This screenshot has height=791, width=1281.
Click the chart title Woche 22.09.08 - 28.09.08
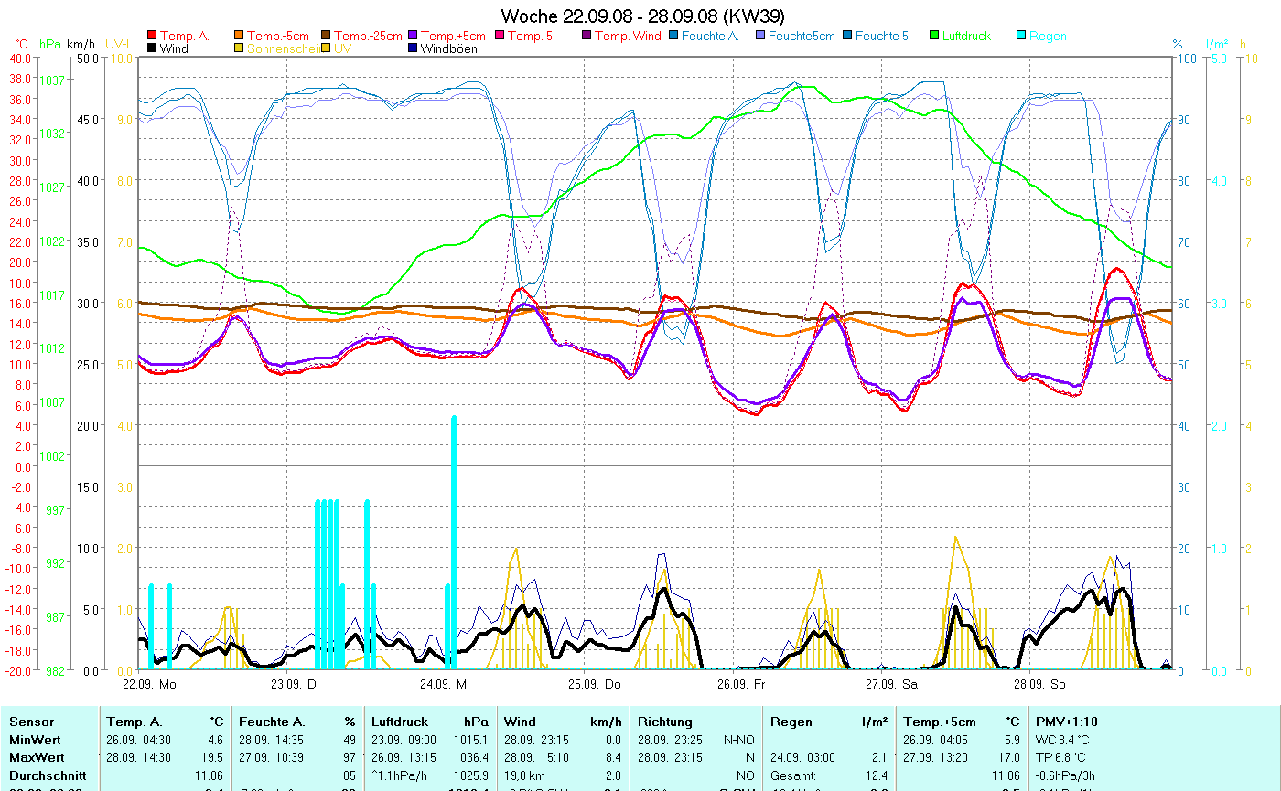642,16
